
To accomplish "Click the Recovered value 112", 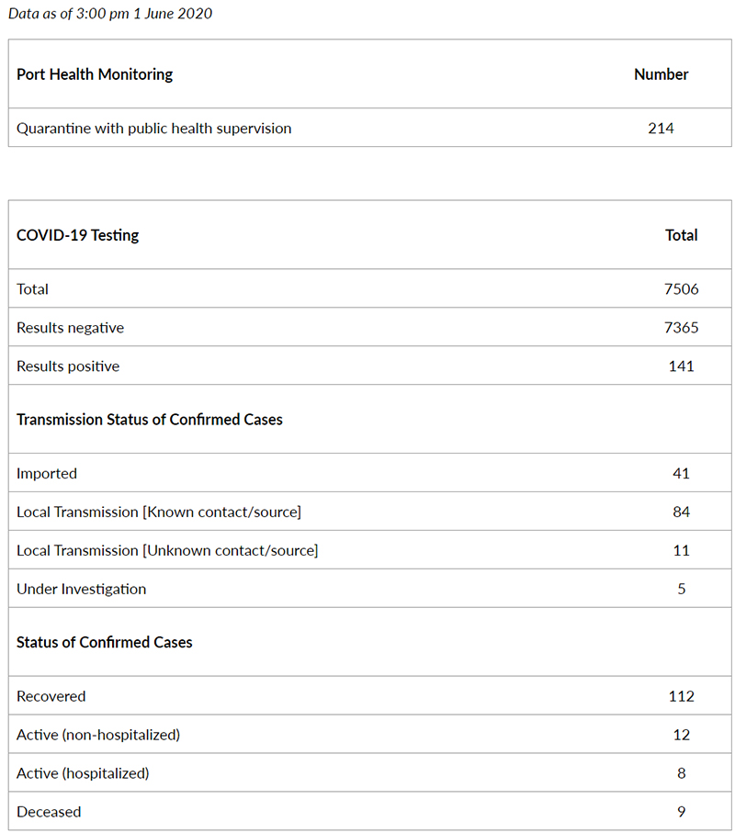I will tap(682, 696).
